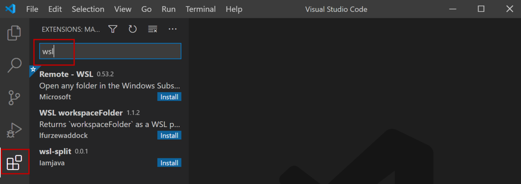The width and height of the screenshot is (521, 184).
Task: Clear extensions search results
Action: click(153, 29)
